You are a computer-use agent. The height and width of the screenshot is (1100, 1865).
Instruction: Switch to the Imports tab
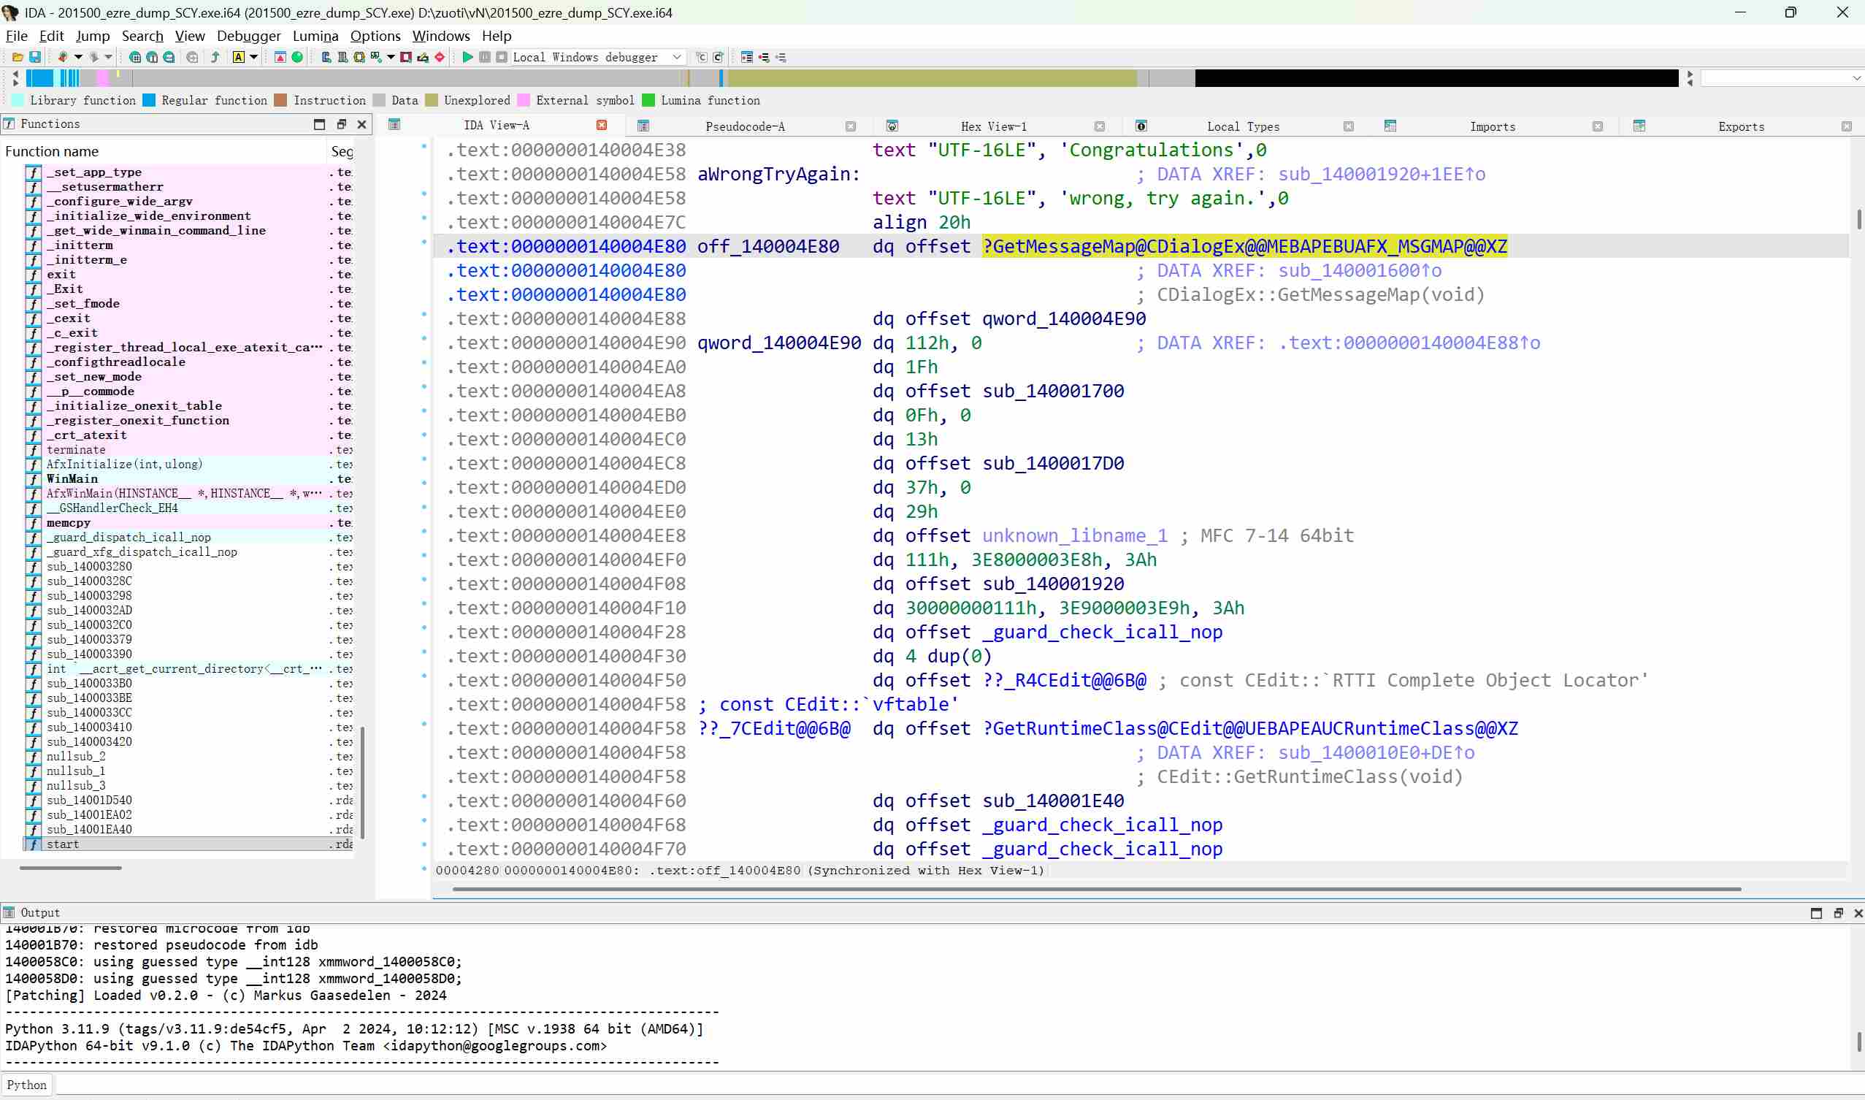[x=1493, y=127]
